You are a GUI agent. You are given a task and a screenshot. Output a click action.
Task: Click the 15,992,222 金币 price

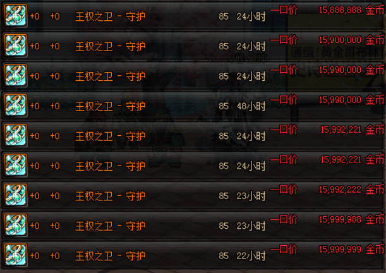tap(351, 190)
